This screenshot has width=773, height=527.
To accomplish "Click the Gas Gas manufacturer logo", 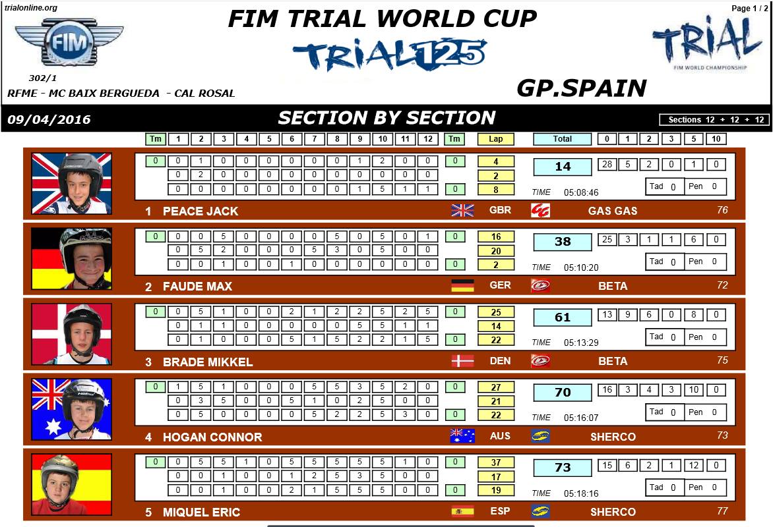I will coord(540,210).
